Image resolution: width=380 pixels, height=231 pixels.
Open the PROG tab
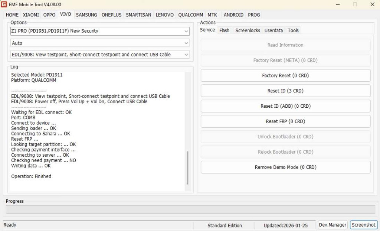254,15
